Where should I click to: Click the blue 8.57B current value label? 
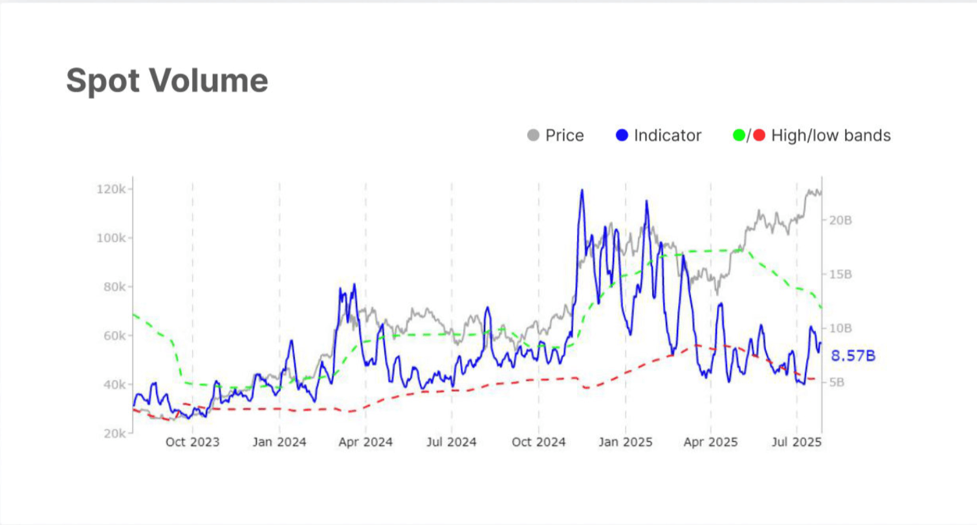(853, 356)
